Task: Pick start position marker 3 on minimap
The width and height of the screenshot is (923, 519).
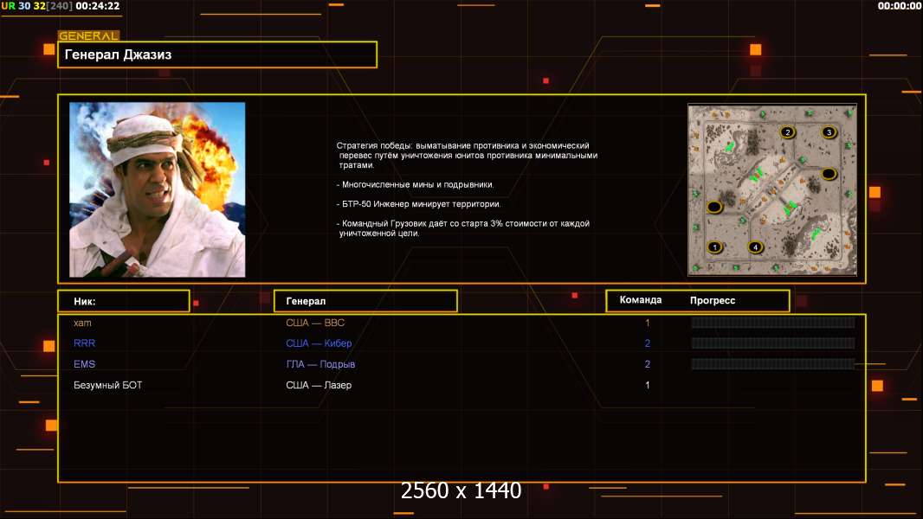Action: tap(829, 132)
